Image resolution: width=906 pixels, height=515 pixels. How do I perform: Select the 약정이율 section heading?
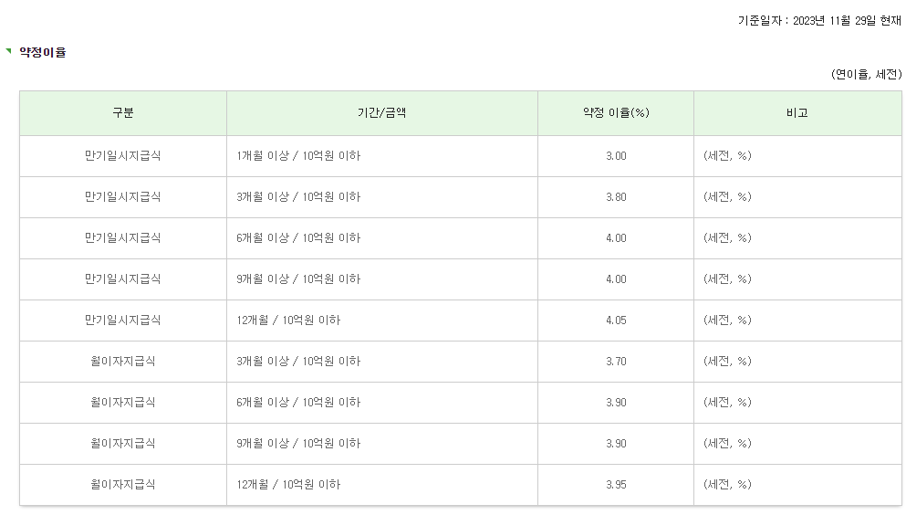pos(43,53)
